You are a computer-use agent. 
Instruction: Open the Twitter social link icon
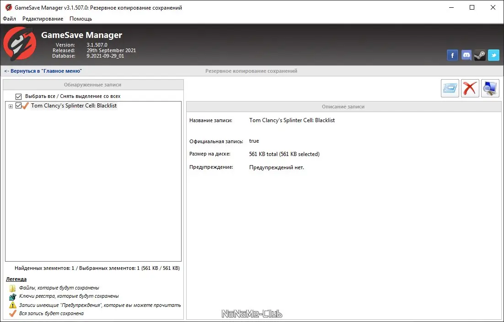pos(494,55)
